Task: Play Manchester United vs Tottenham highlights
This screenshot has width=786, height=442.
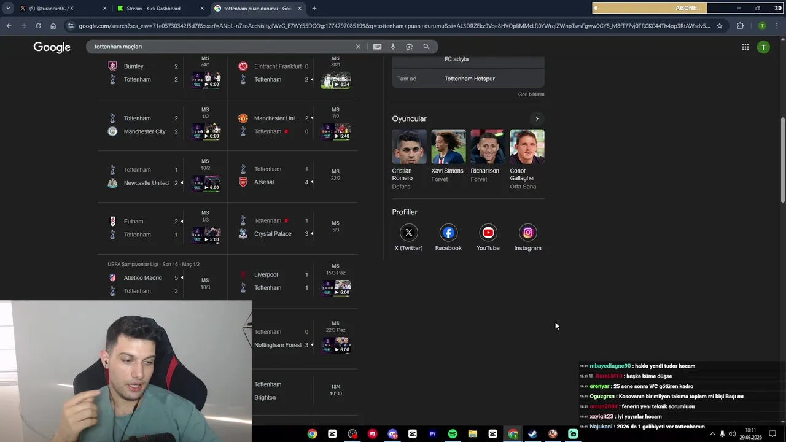Action: [x=336, y=131]
